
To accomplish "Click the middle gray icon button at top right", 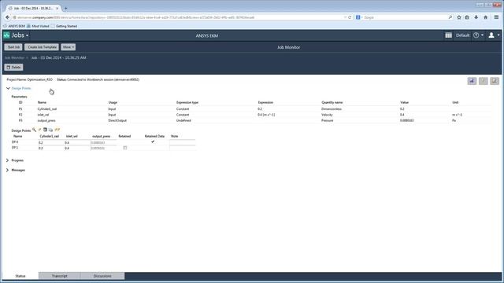I will [x=483, y=81].
